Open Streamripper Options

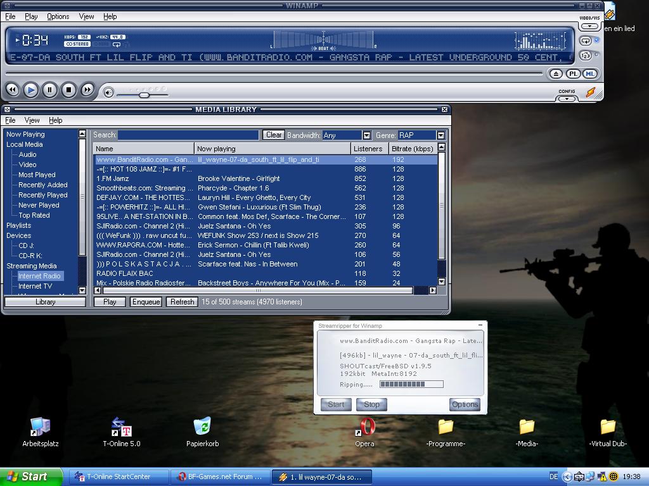point(465,404)
